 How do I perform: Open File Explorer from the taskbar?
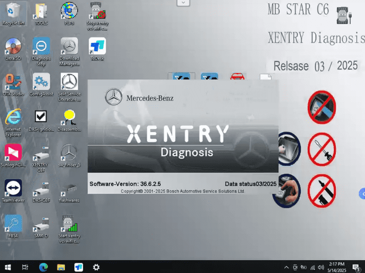(x=61, y=267)
